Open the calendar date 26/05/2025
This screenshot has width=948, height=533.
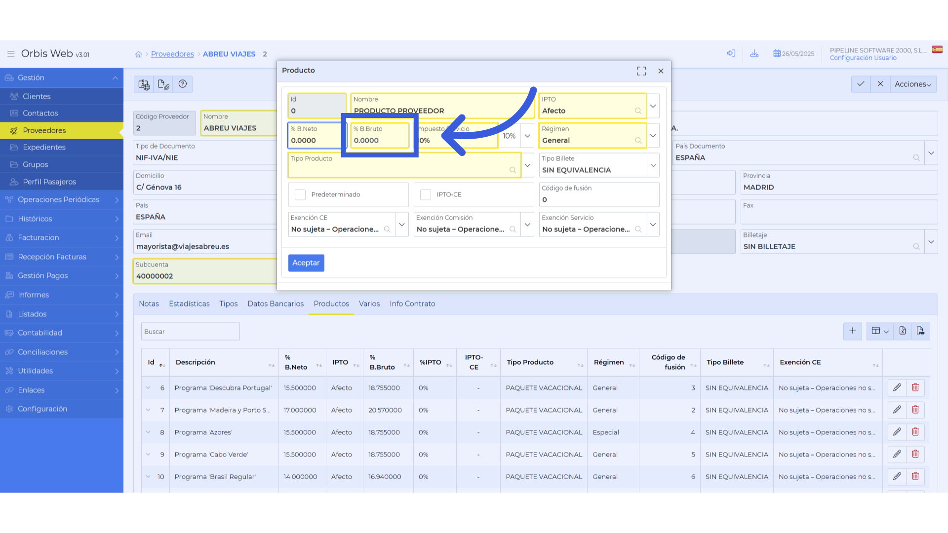(793, 54)
